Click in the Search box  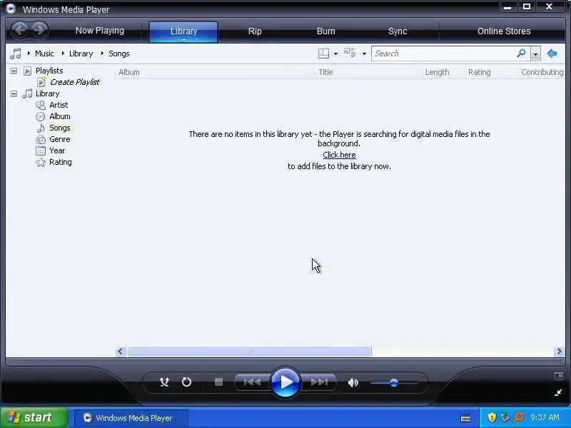pyautogui.click(x=444, y=53)
